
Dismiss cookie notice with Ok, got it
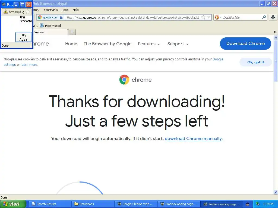(255, 62)
